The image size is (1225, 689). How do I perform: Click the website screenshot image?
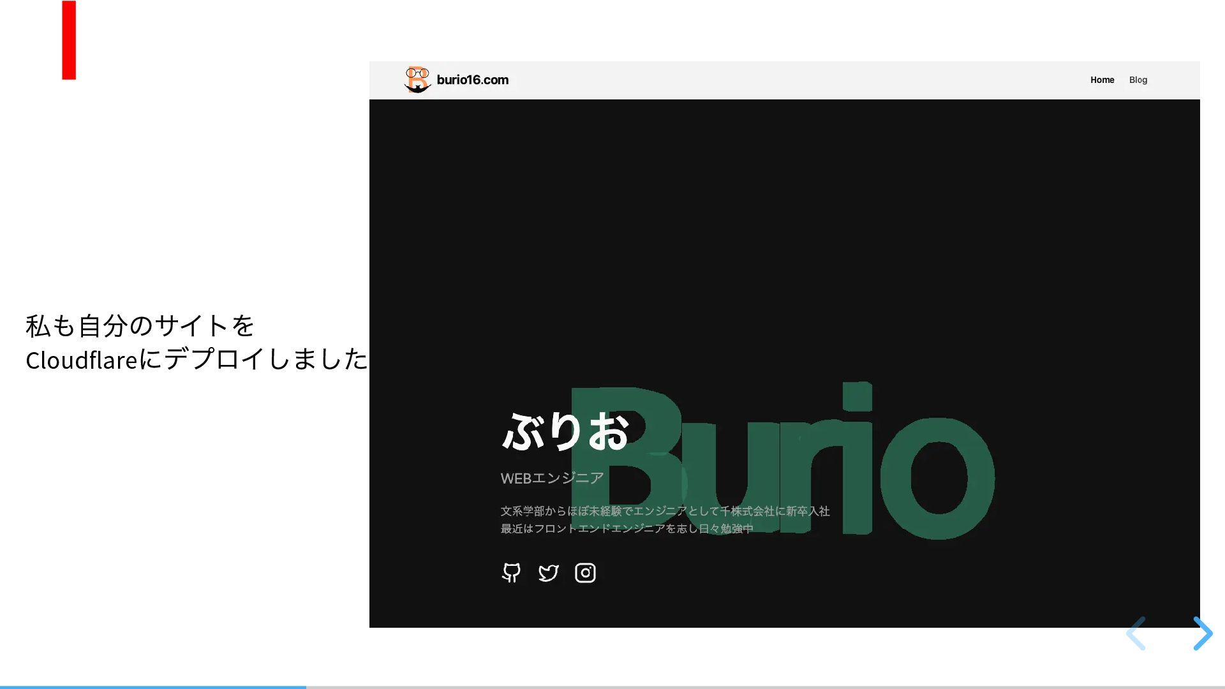click(x=784, y=344)
